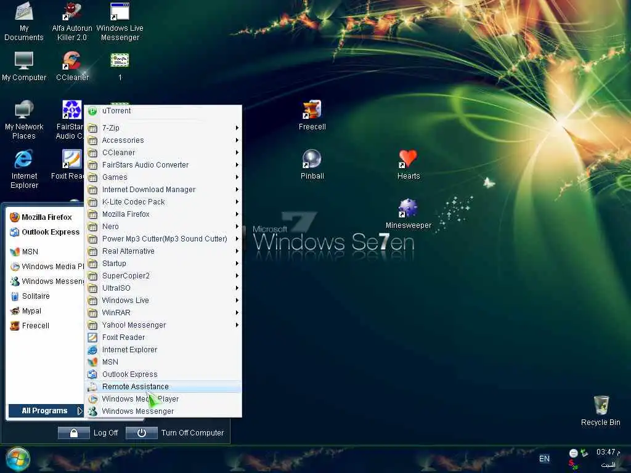
Task: Expand FairStars Audio Converter folder
Action: tap(164, 165)
